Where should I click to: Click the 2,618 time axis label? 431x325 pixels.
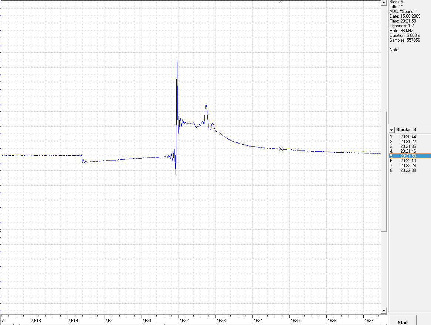click(x=36, y=320)
